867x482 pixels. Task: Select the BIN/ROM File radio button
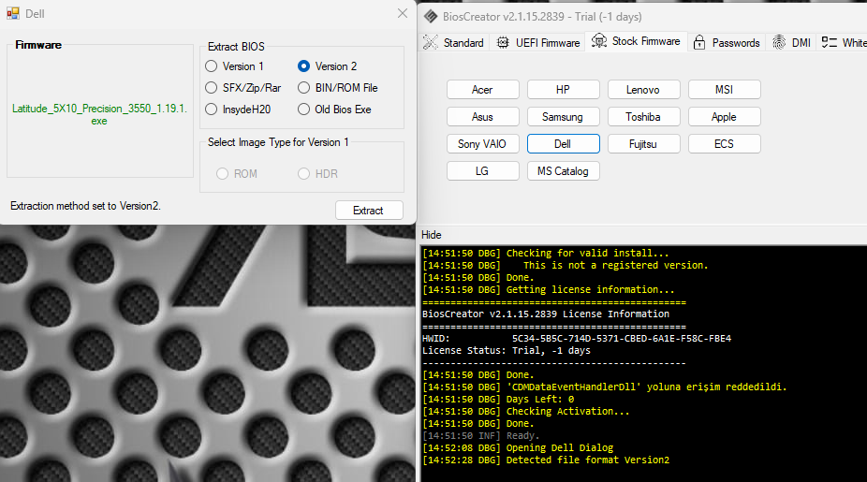[303, 88]
